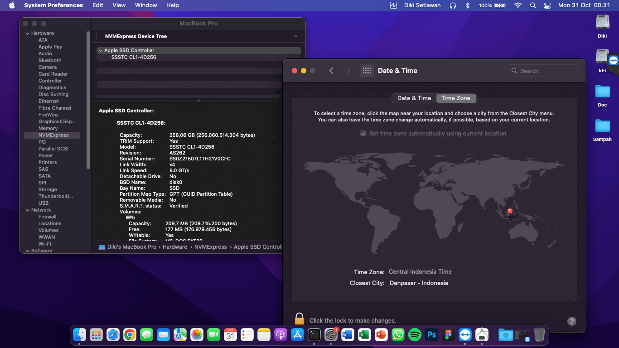
Task: Open the Window menu
Action: 146,5
